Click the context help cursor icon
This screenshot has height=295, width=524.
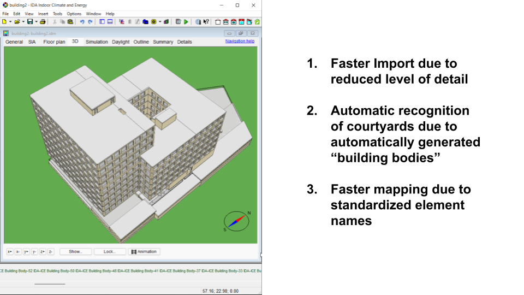click(206, 22)
